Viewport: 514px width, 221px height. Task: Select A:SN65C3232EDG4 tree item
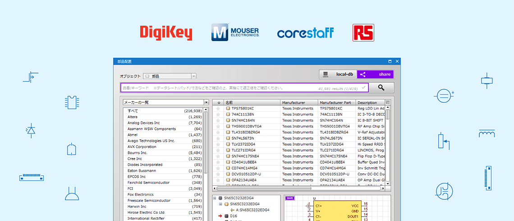(x=253, y=210)
